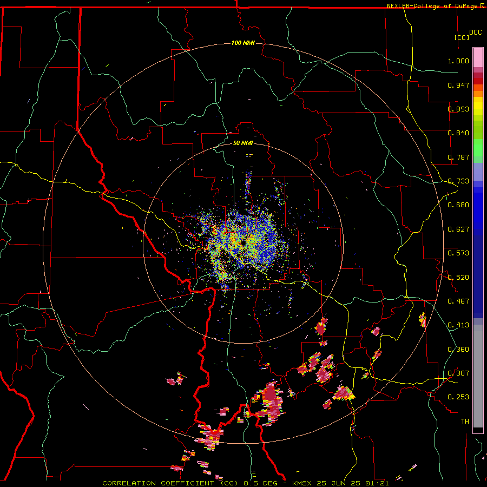Click the 100 NMI range ring label
This screenshot has width=487, height=487.
pos(243,43)
